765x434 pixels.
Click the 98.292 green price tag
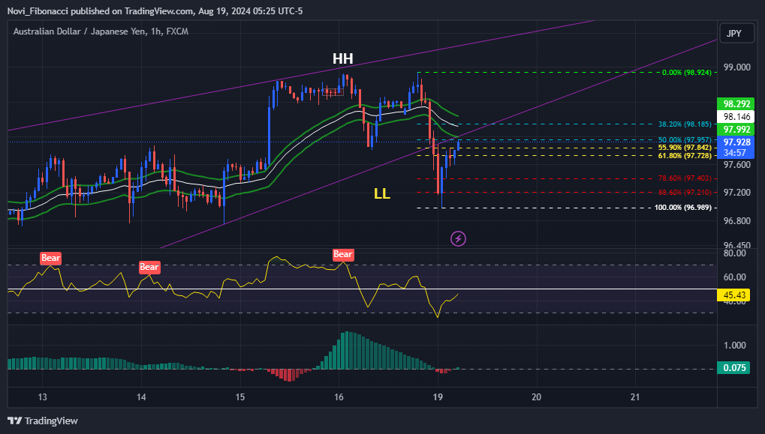[x=736, y=103]
